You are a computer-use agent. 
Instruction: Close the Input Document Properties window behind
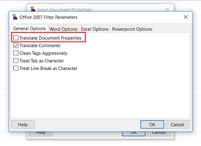tap(167, 10)
